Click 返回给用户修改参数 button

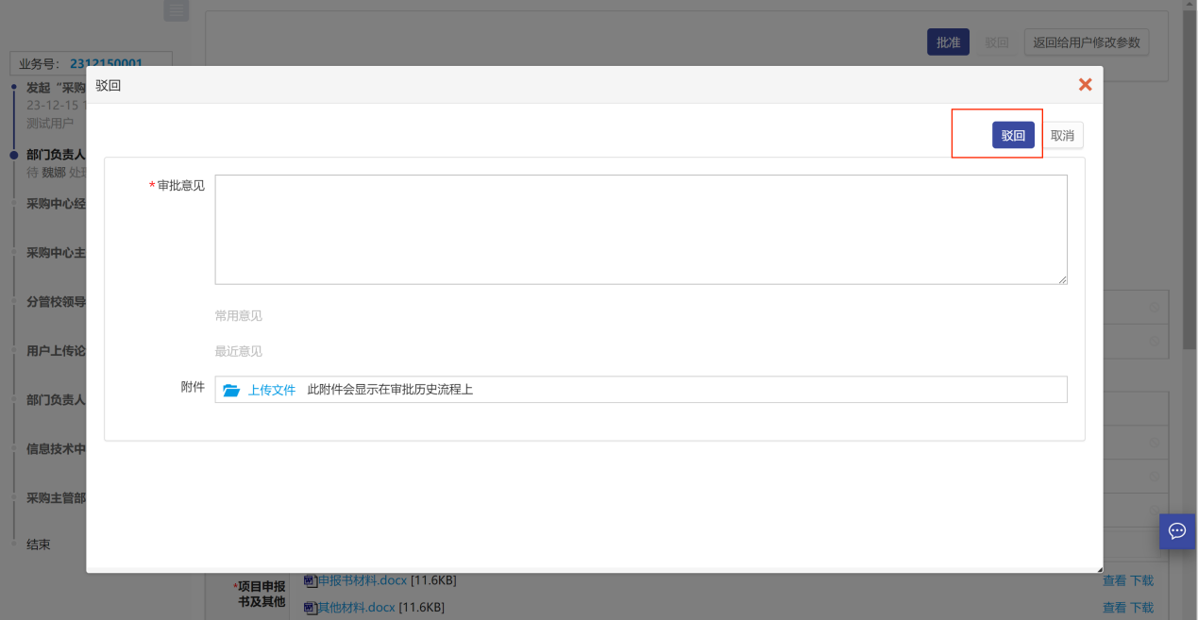tap(1086, 42)
